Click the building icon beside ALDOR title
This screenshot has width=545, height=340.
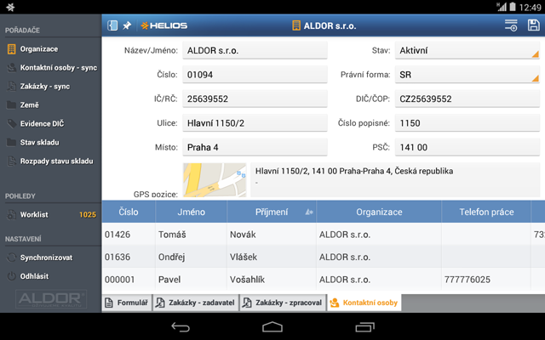296,25
